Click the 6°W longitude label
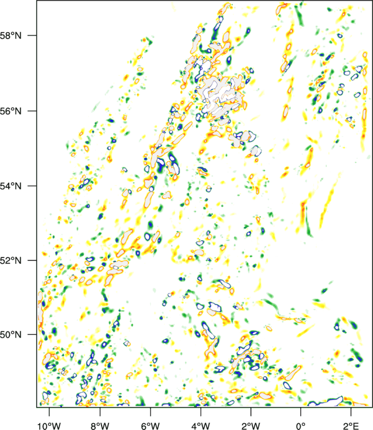373x430 pixels. tap(150, 426)
